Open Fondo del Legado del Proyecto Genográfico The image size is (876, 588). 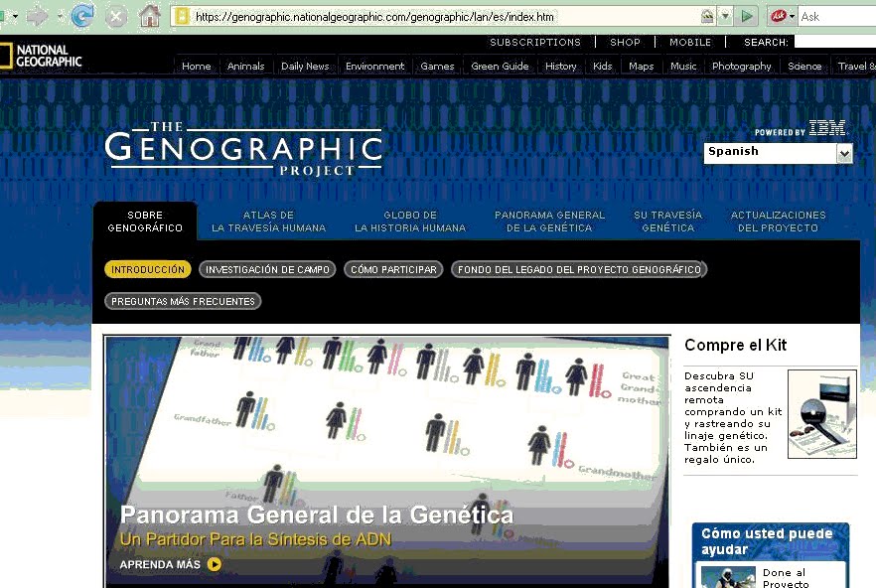click(579, 269)
